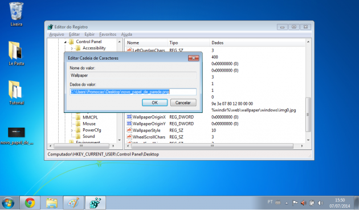This screenshot has width=359, height=210.
Task: Click the img0.jpg wallpaper path data
Action: (254, 110)
